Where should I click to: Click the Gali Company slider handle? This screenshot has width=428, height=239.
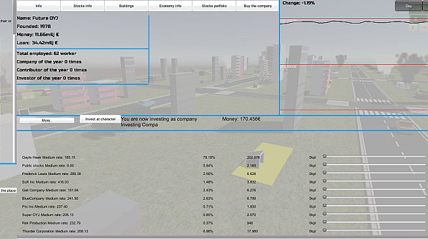click(x=325, y=189)
